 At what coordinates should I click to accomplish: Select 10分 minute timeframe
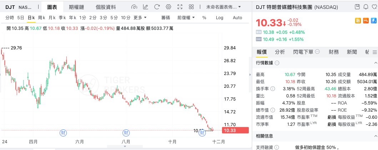coord(126,17)
